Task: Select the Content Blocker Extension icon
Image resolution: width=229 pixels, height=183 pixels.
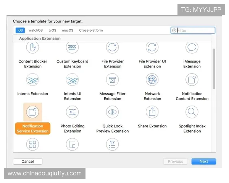Action: coord(33,48)
